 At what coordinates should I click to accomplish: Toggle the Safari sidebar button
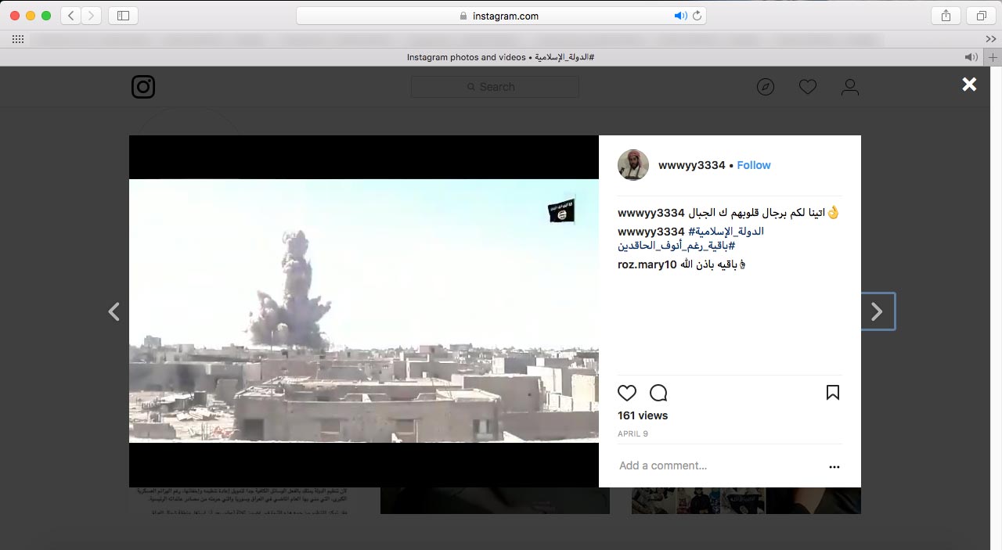[123, 16]
